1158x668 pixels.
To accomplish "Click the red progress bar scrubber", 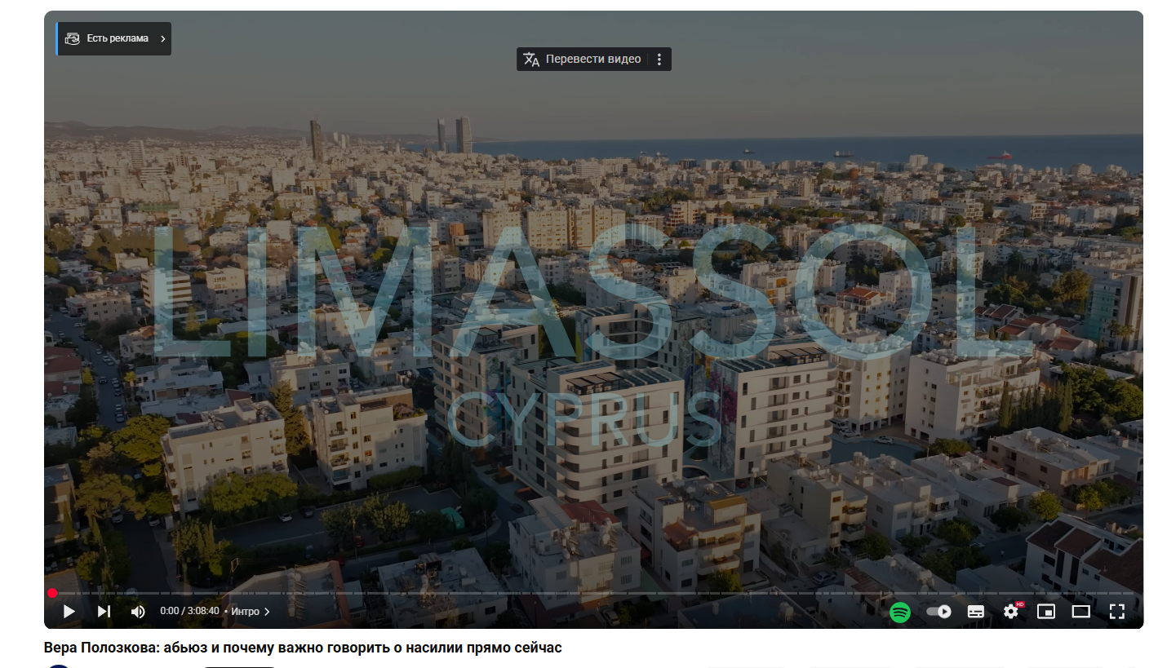I will pyautogui.click(x=52, y=593).
